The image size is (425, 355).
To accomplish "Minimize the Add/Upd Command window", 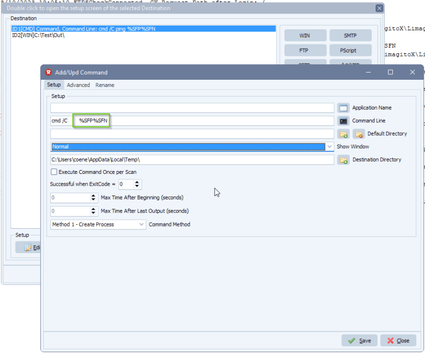I will [369, 72].
